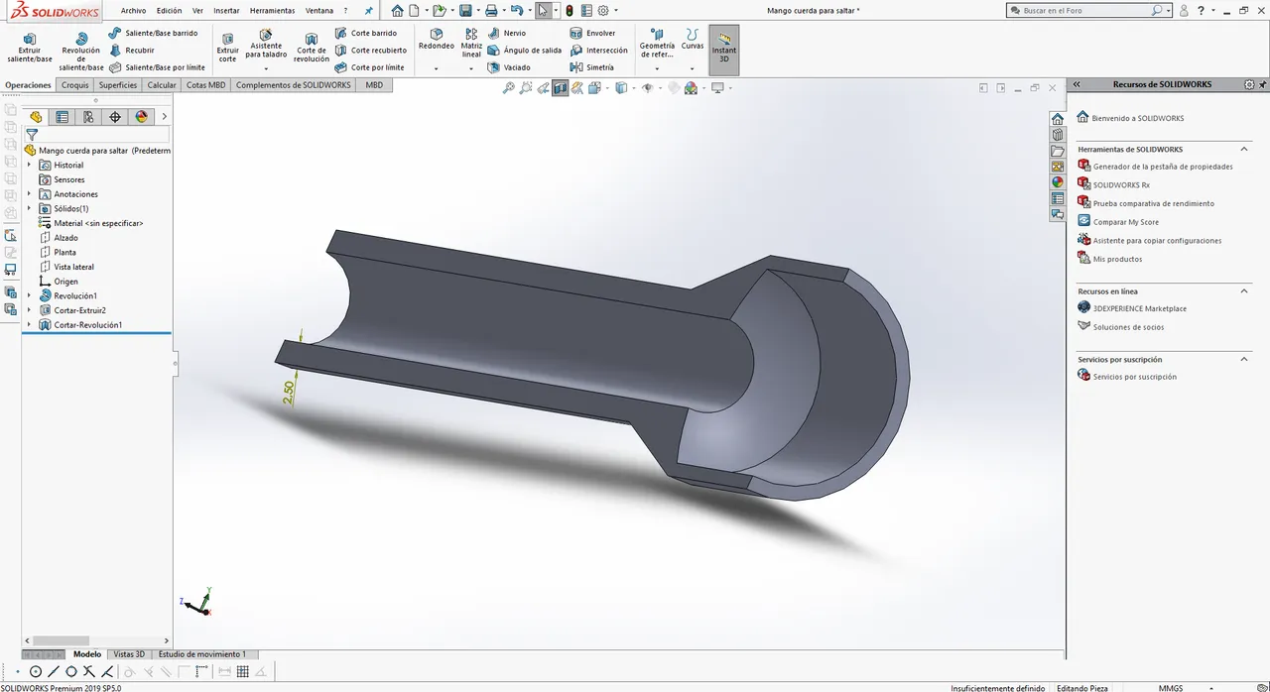Open the PropertyManager tab icon
The height and width of the screenshot is (692, 1270).
tap(63, 117)
